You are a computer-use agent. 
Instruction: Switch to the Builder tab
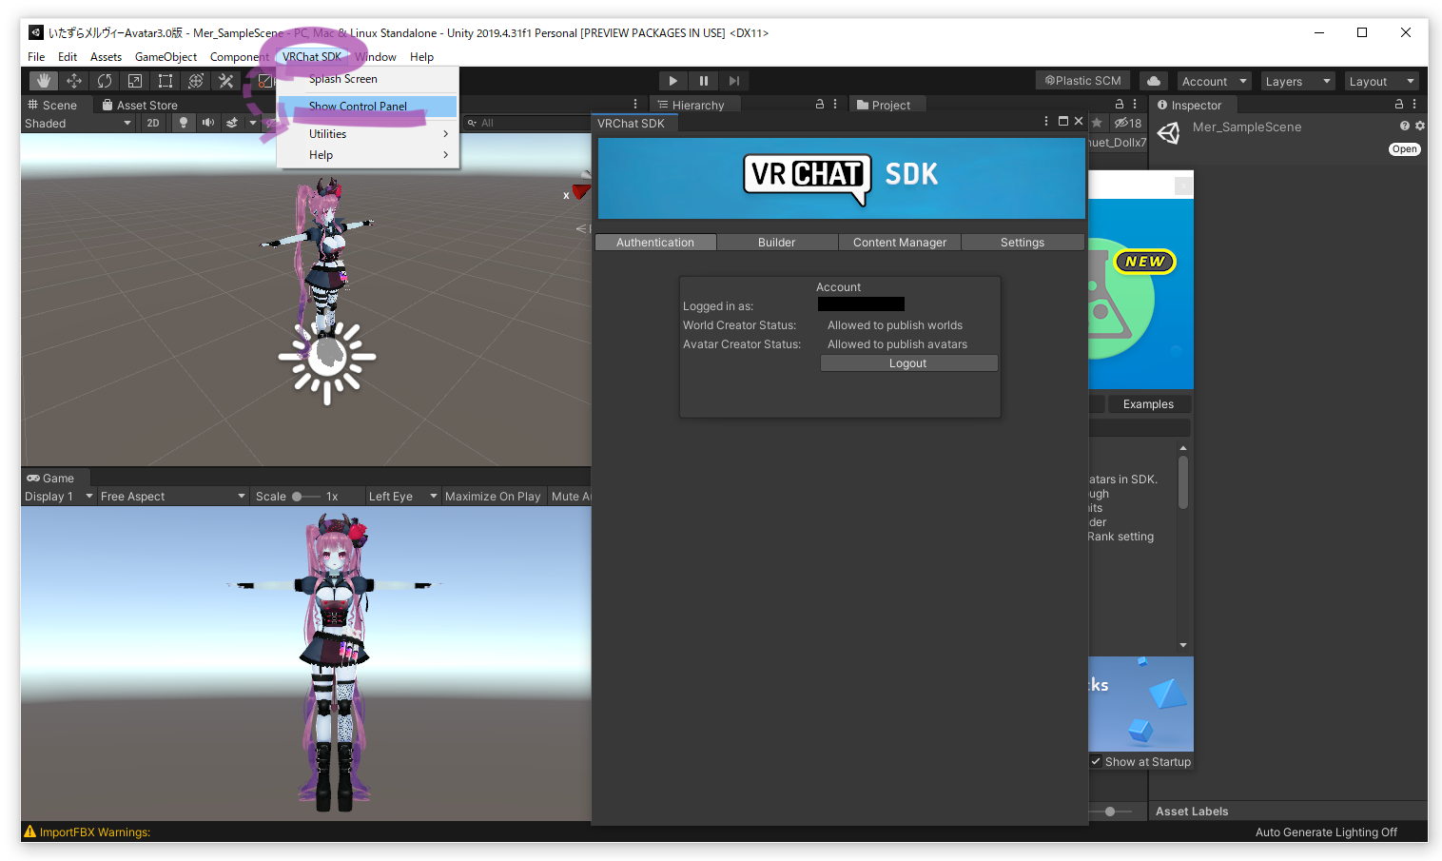[x=776, y=243]
